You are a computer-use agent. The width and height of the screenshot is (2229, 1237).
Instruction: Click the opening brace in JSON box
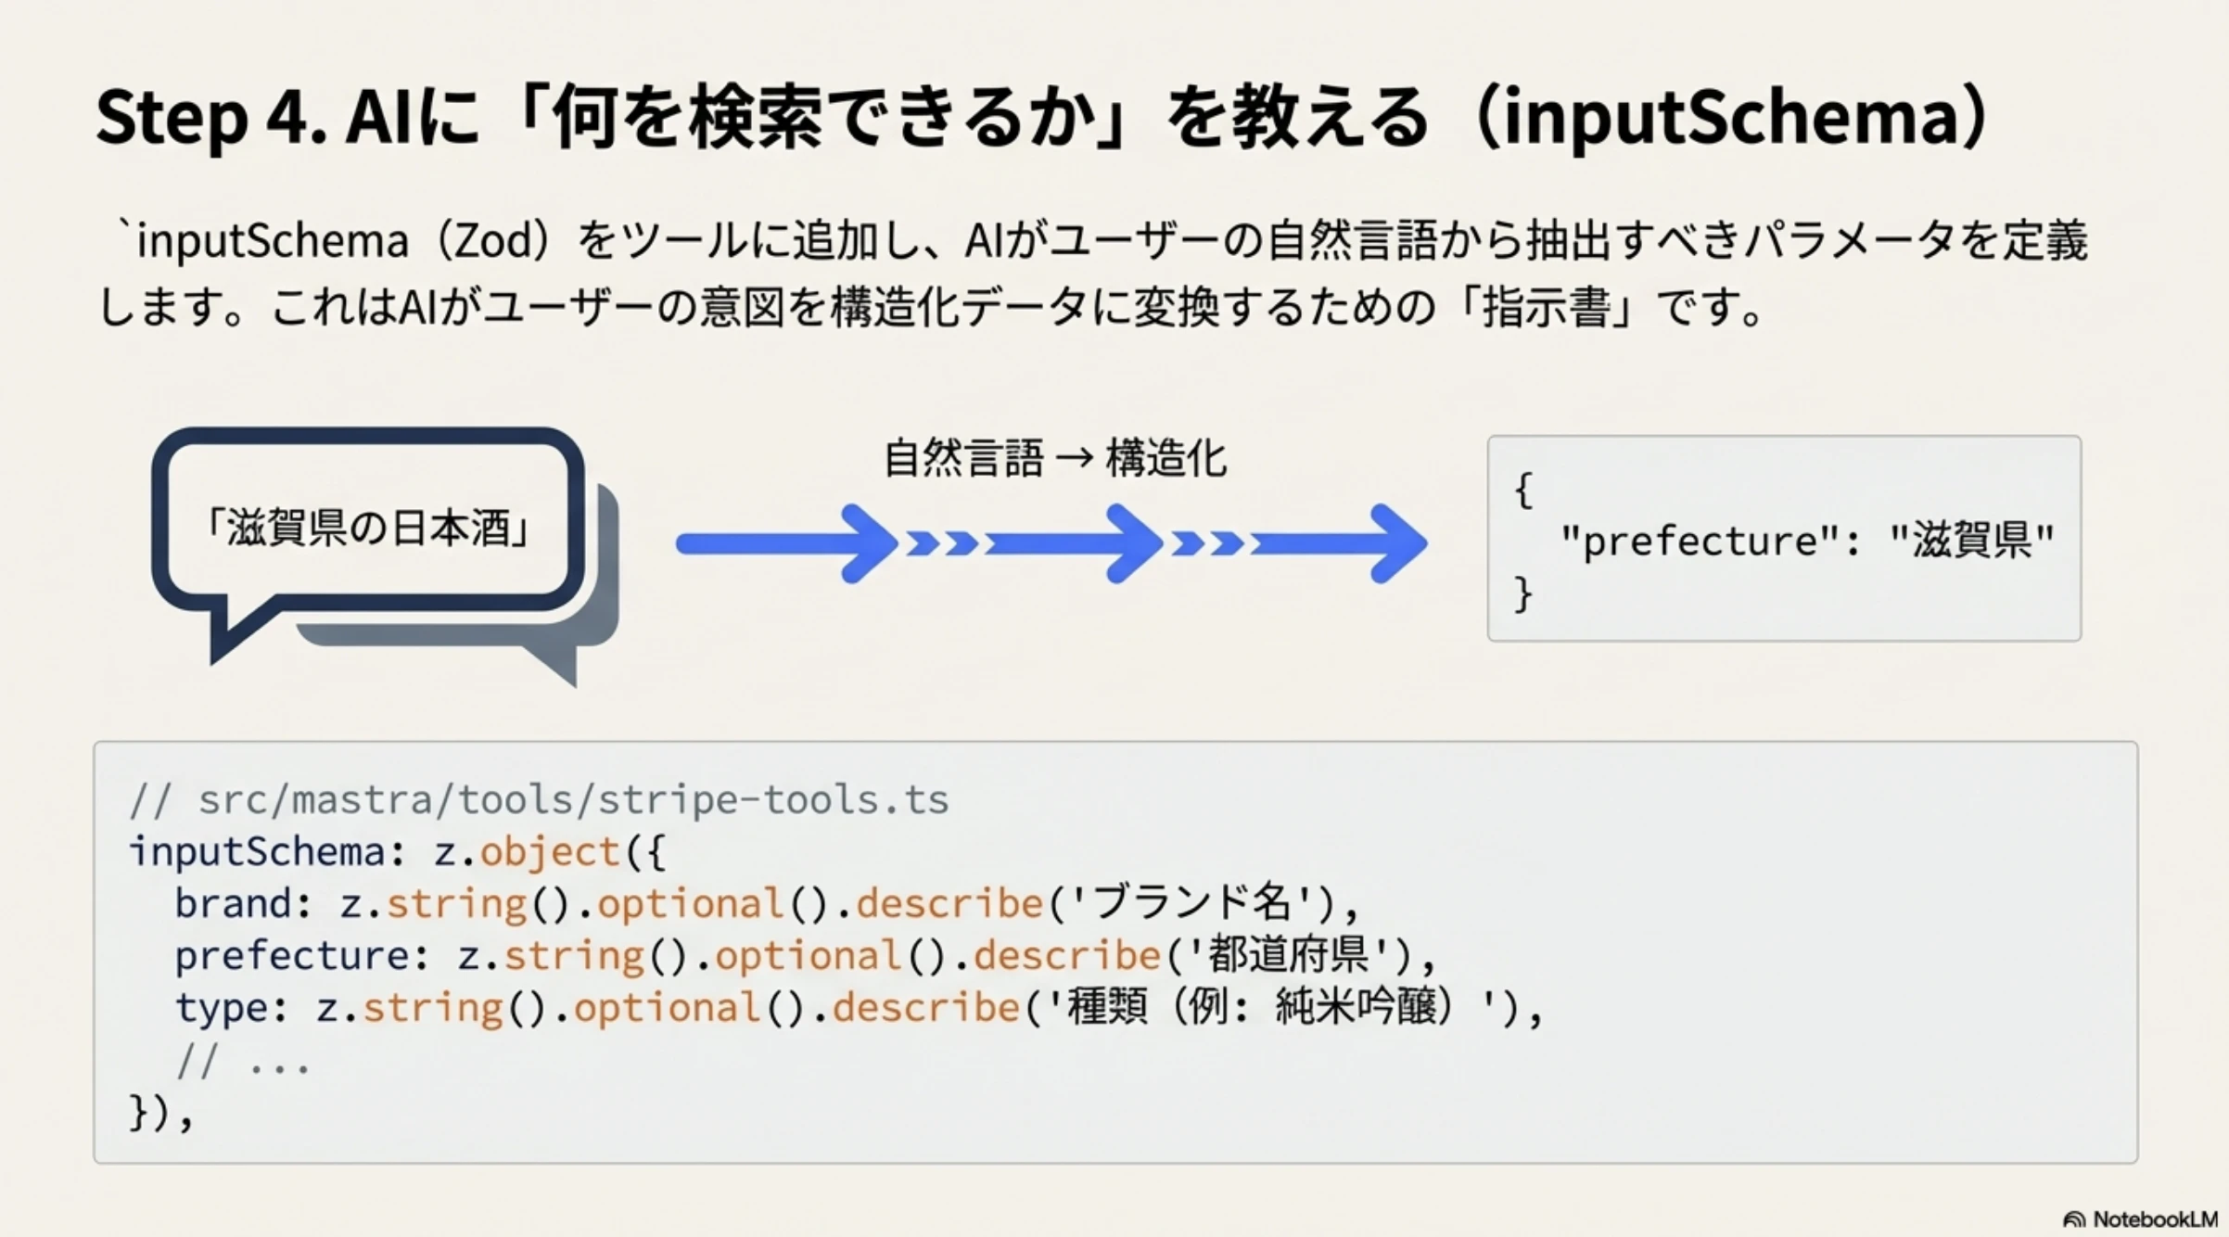click(x=1522, y=491)
